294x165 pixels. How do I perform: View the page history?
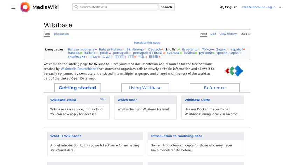pos(228,34)
